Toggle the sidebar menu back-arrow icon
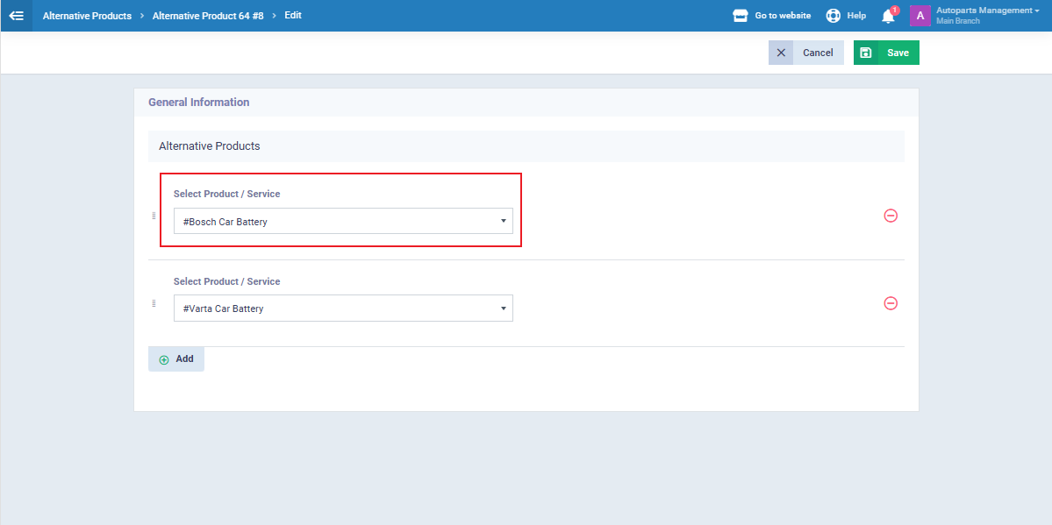 click(16, 16)
